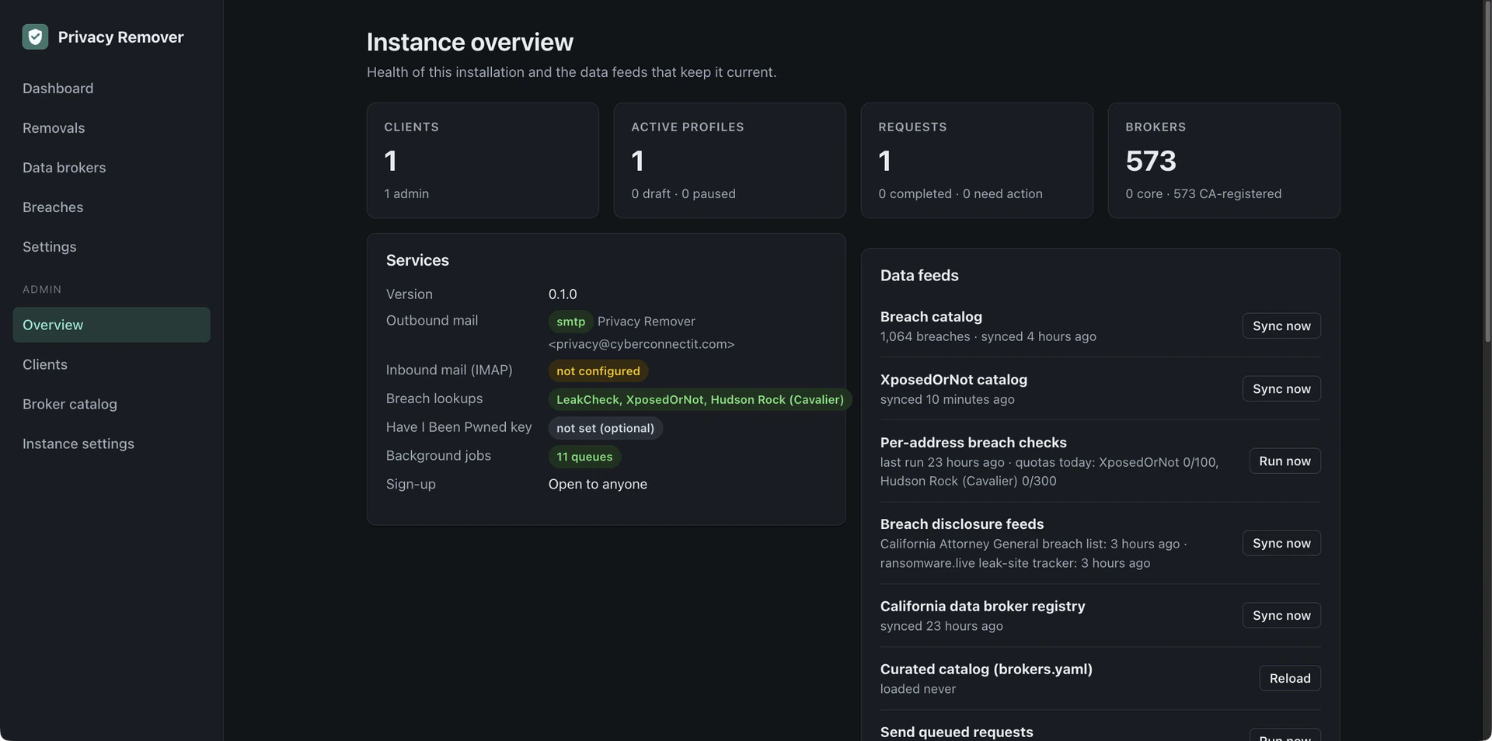Screen dimensions: 1492x741
Task: Click the page vertical scrollbar
Action: [1487, 171]
